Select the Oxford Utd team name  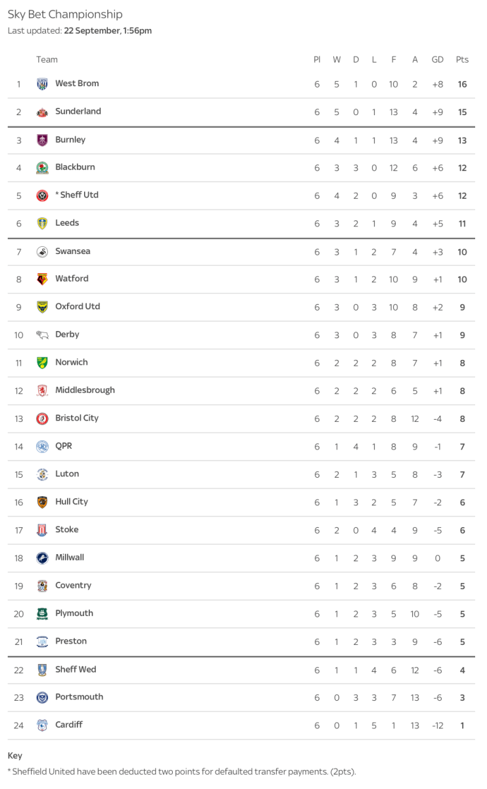pos(78,307)
